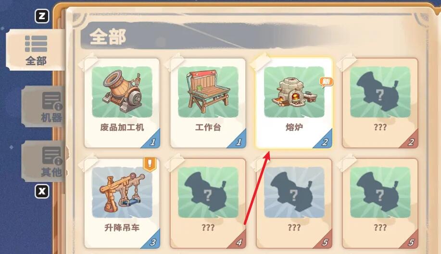This screenshot has height=254, width=441.
Task: Select the 熔炉 furnace card
Action: [x=294, y=103]
